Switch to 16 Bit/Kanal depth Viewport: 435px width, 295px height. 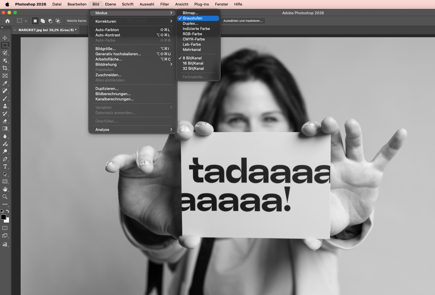point(193,63)
